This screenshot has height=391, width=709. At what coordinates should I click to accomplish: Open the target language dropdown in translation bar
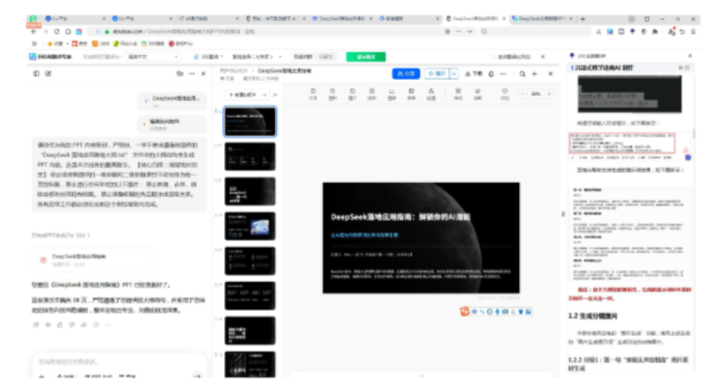click(153, 57)
